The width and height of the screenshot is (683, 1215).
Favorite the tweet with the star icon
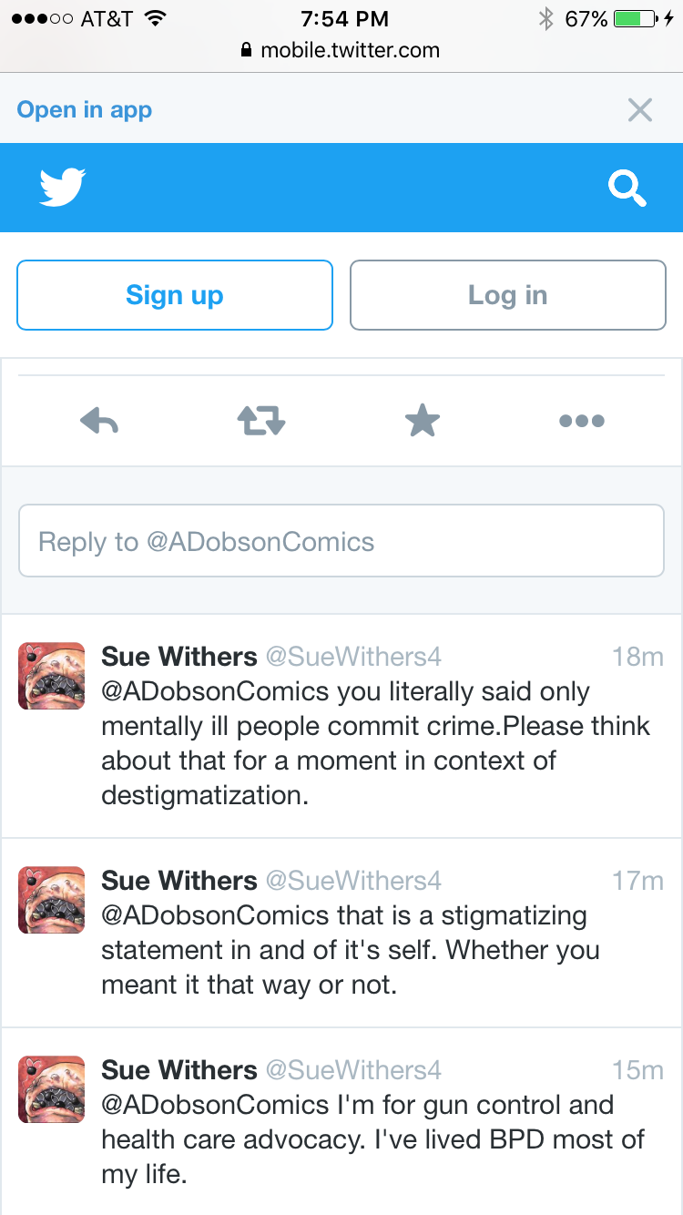[x=423, y=421]
